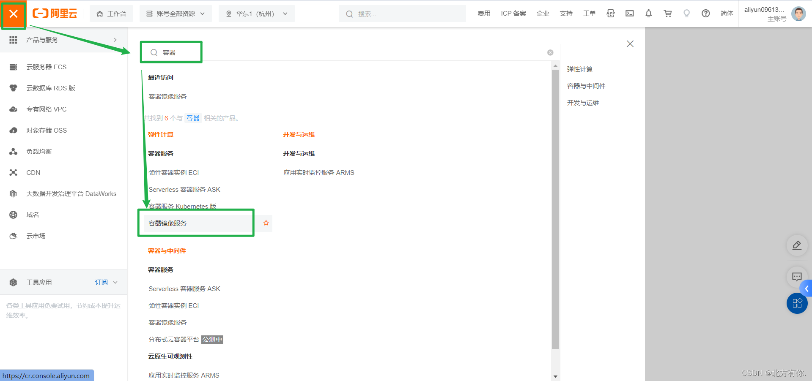Click scrollbar down arrow in results list
812x381 pixels.
point(555,376)
